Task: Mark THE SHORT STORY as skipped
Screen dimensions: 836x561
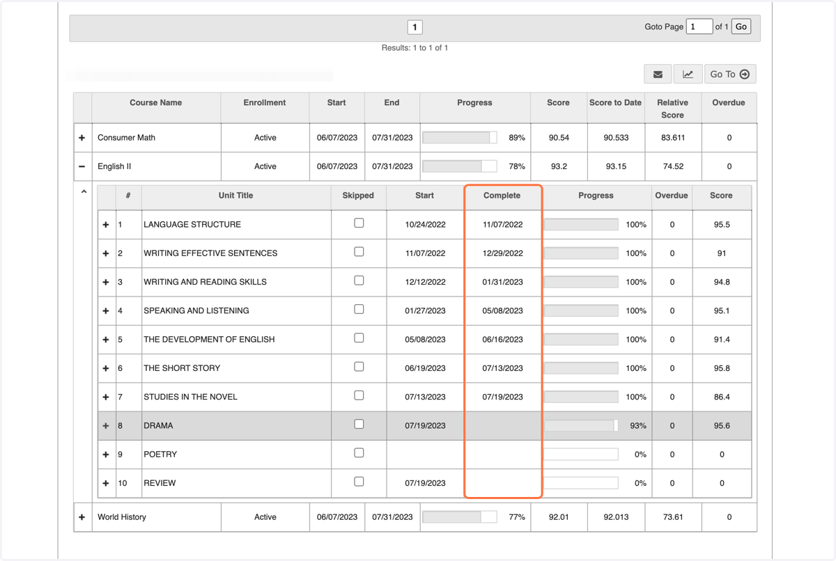Action: point(359,367)
